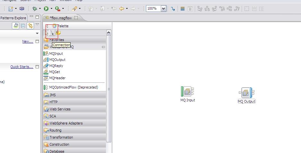Toggle the grey snap-to-grid icon
301x153 pixels.
coord(190,9)
